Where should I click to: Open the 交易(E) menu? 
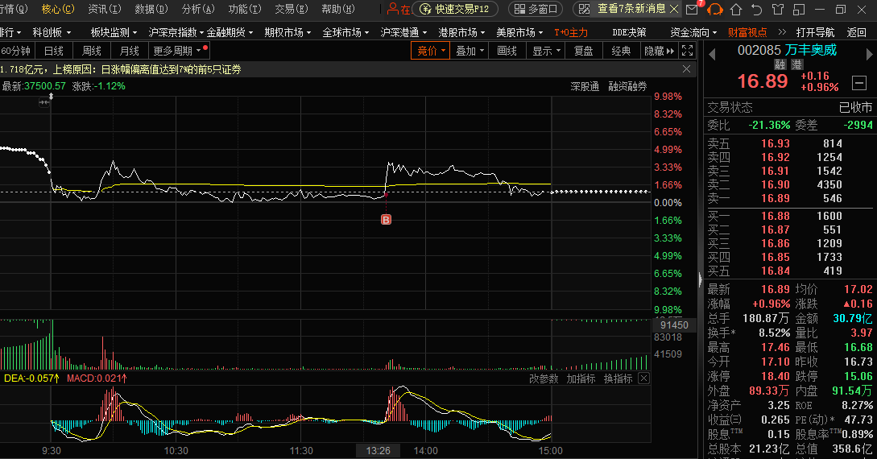(292, 9)
